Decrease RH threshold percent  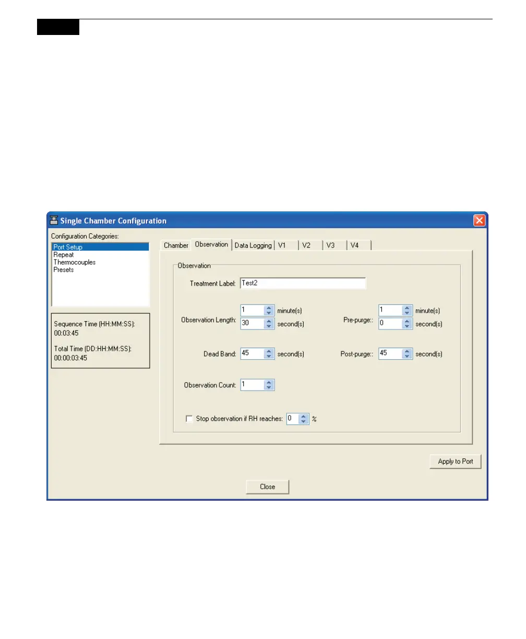pos(304,421)
